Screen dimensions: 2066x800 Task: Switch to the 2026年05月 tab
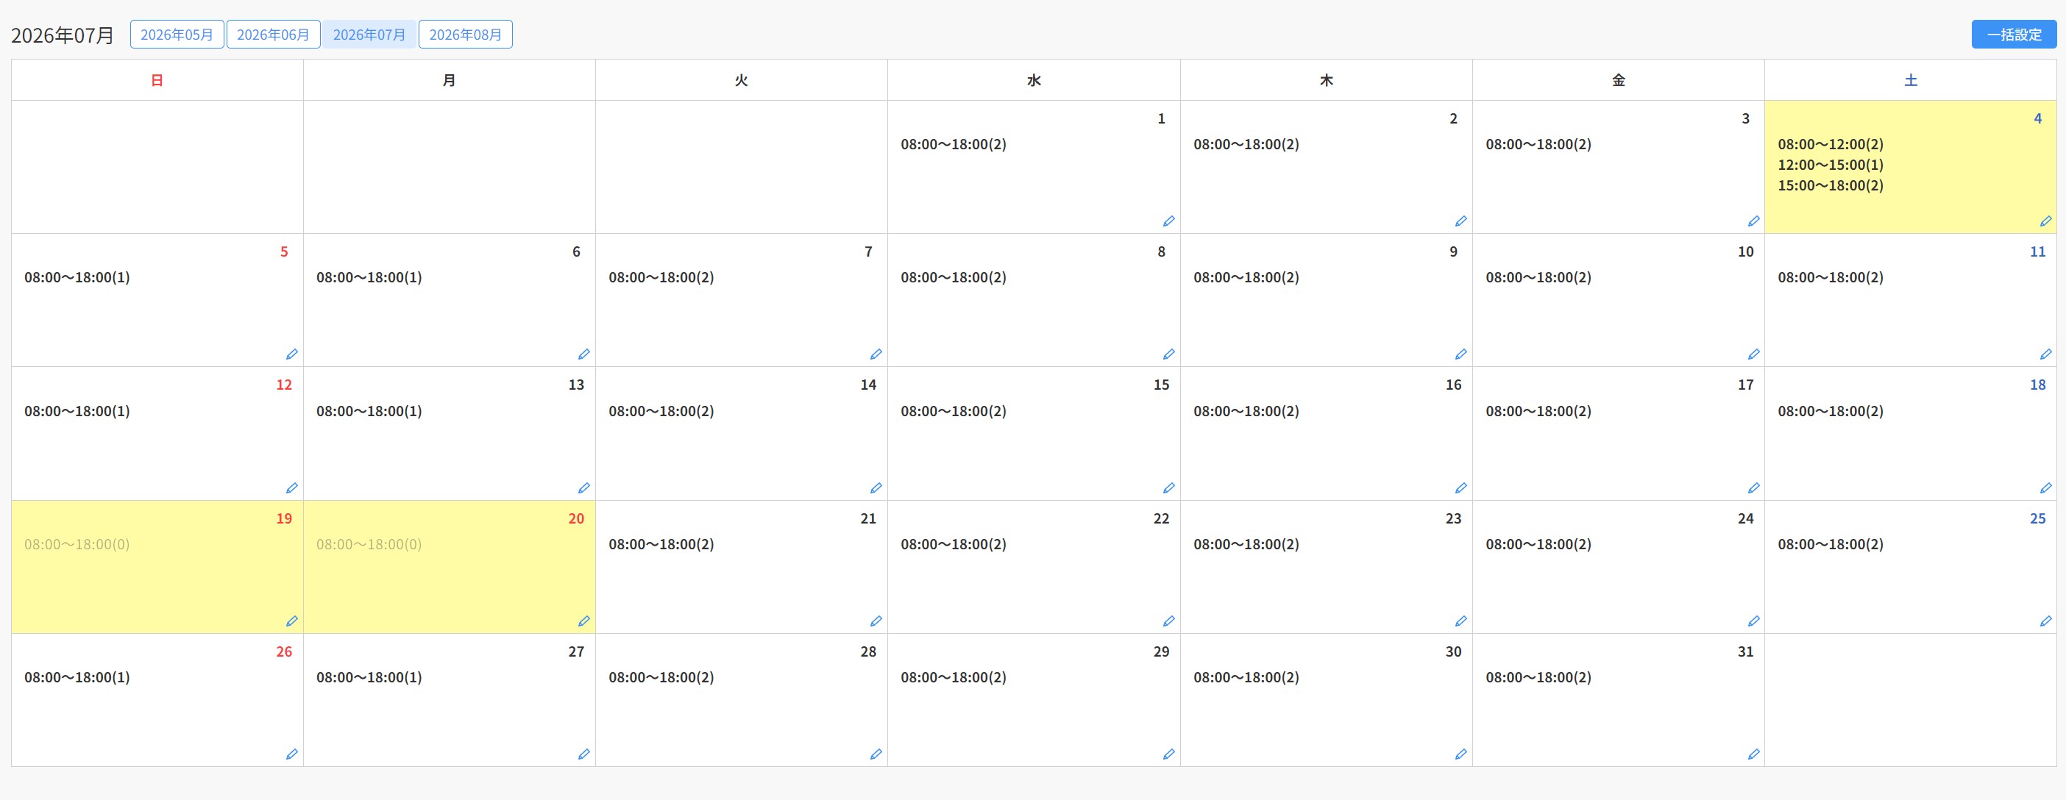[177, 35]
